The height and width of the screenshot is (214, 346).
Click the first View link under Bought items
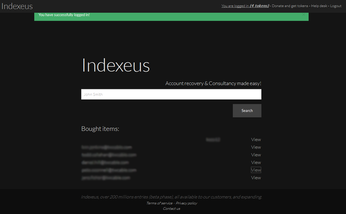pos(256,140)
